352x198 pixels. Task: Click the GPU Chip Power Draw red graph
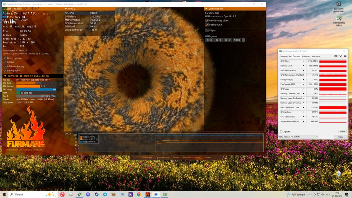click(x=333, y=108)
